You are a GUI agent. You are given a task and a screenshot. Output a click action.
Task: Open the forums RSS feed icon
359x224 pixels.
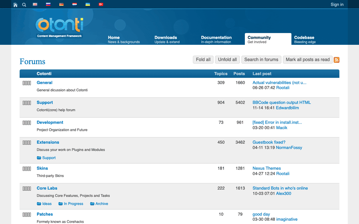coord(336,60)
